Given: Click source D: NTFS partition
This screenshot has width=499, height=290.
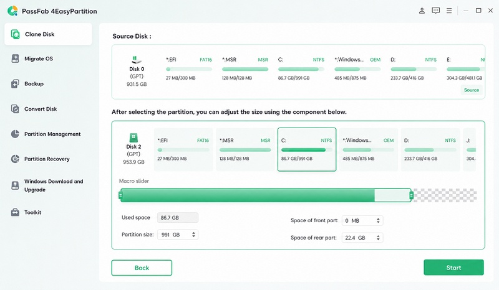Looking at the screenshot, I should [x=414, y=68].
